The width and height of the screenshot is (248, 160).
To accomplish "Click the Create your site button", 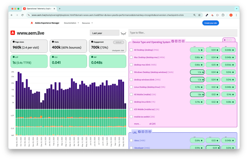I will [210, 23].
